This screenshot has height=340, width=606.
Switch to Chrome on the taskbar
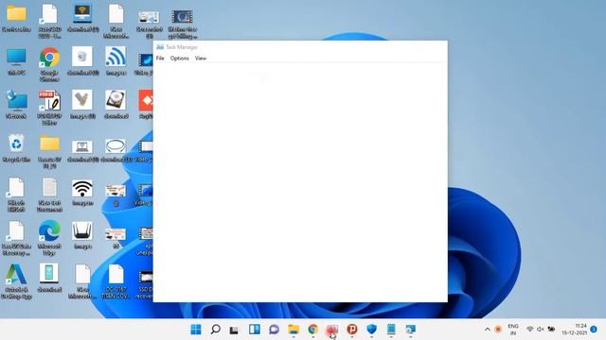pyautogui.click(x=313, y=330)
